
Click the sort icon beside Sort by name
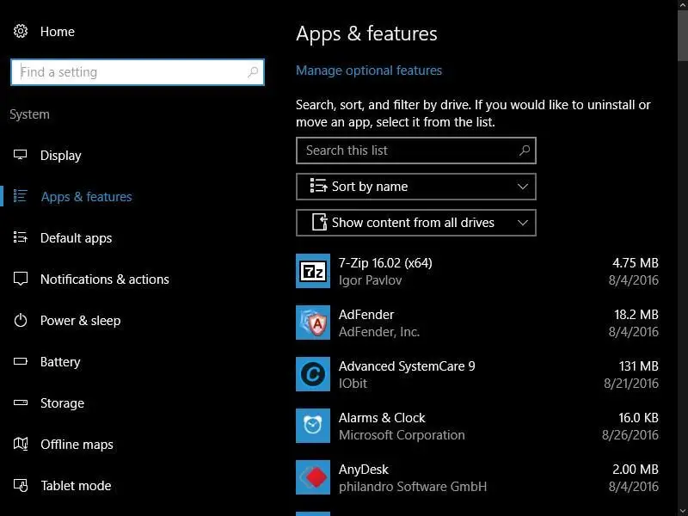tap(318, 187)
